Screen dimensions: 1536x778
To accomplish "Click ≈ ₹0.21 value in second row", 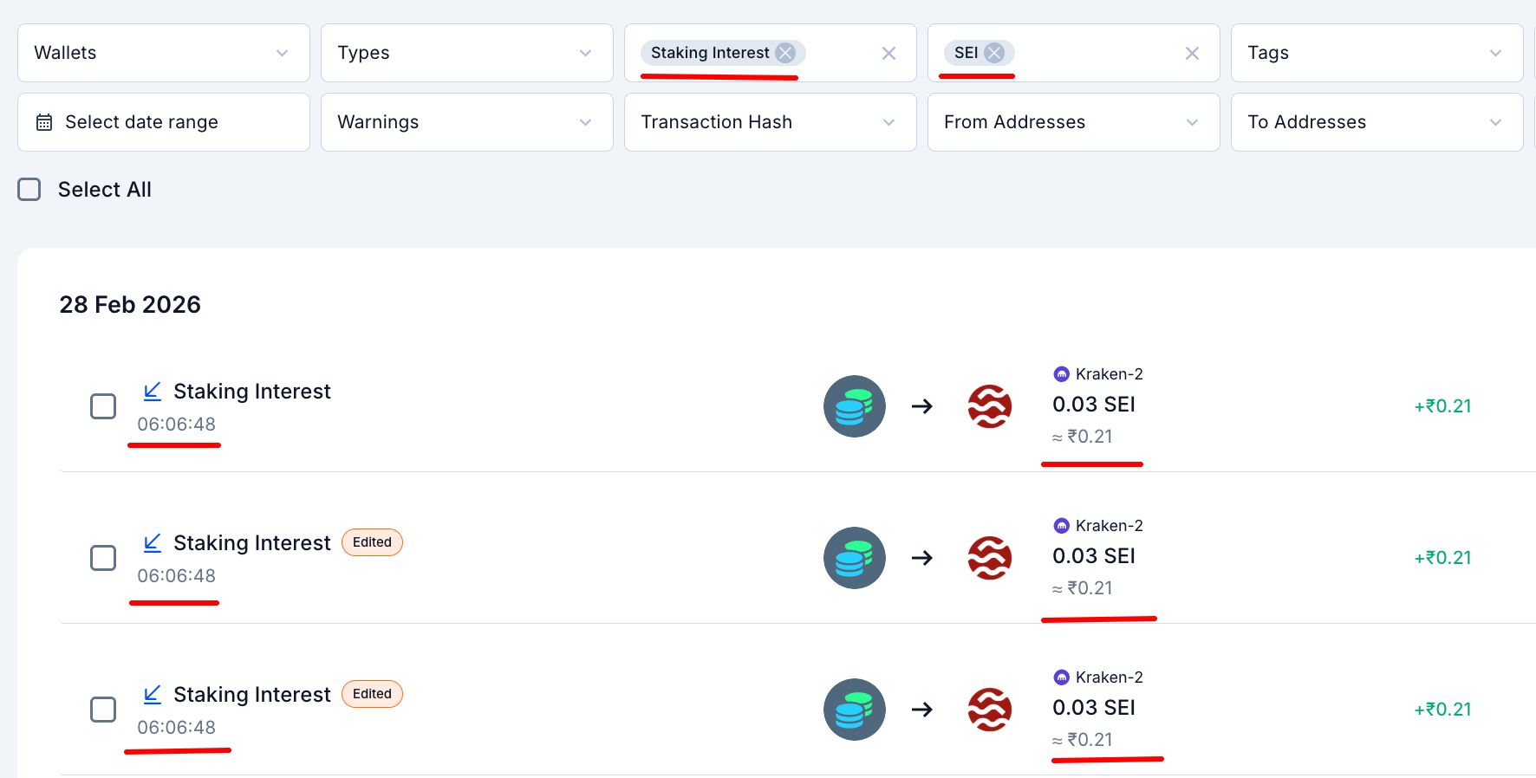I will click(1083, 588).
